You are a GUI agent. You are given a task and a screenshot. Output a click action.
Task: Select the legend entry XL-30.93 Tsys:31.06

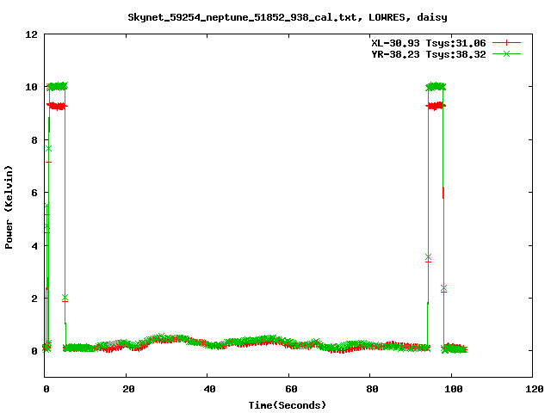429,43
